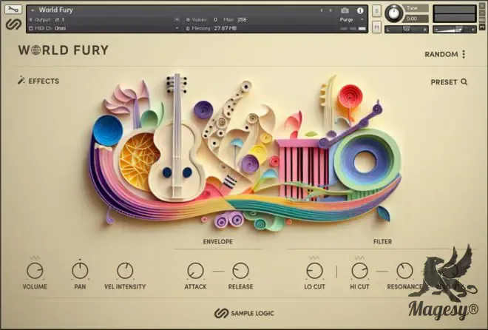Expand the instrument name dropdown arrow beside World Fury

tap(33, 10)
